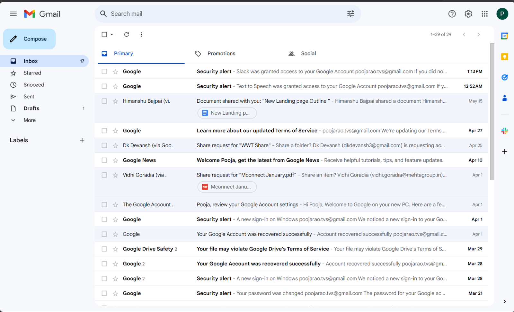The width and height of the screenshot is (514, 312).
Task: Open the Your password was changed email
Action: [291, 293]
